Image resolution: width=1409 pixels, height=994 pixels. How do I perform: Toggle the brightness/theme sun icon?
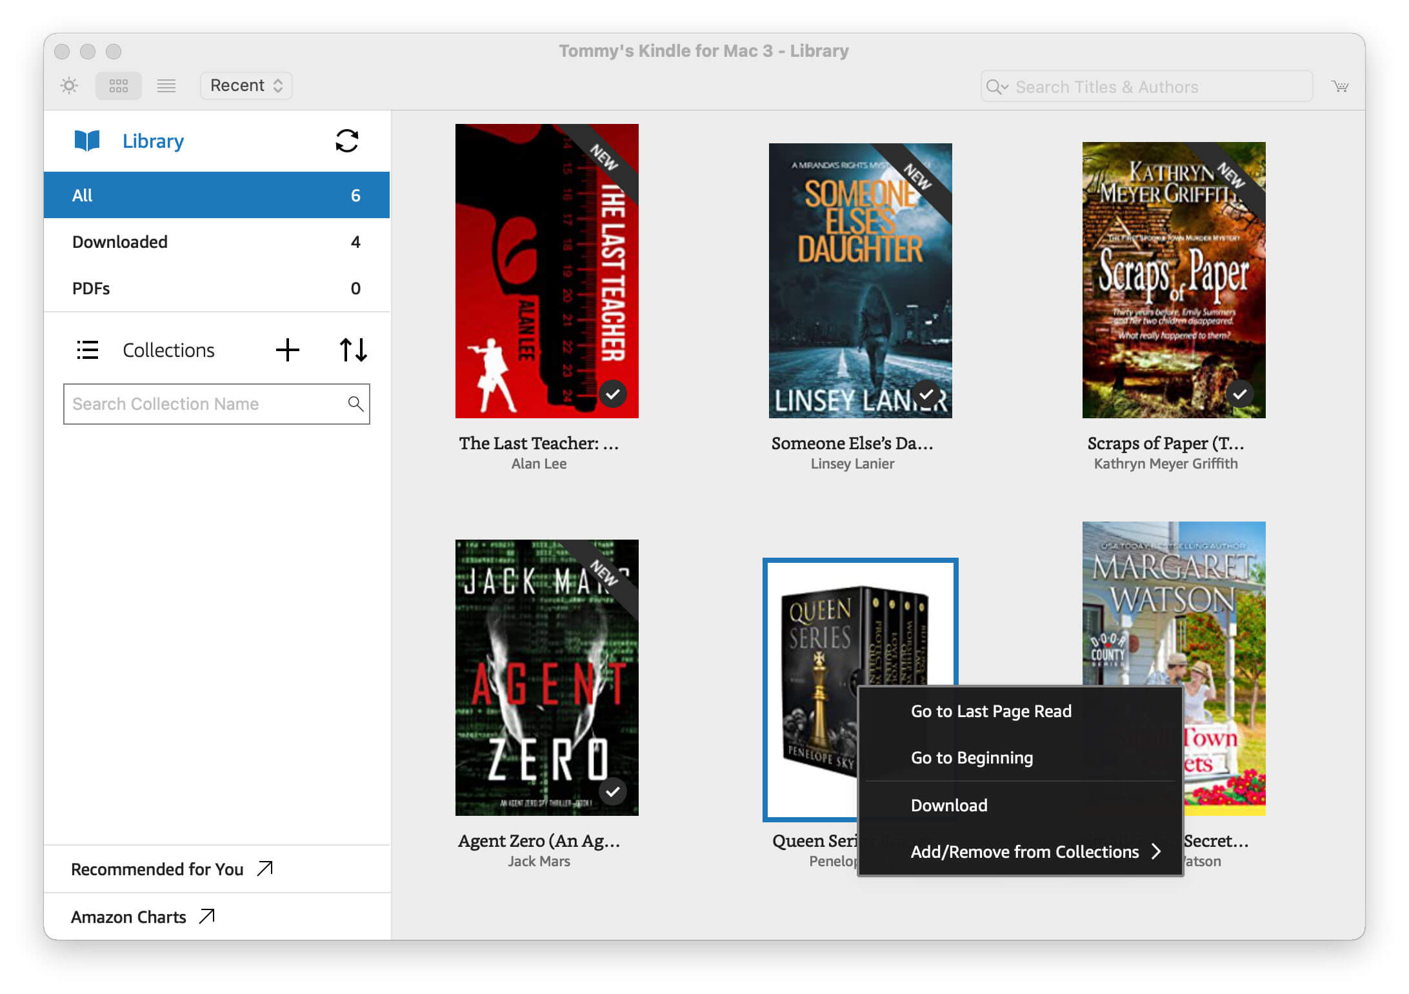(69, 86)
